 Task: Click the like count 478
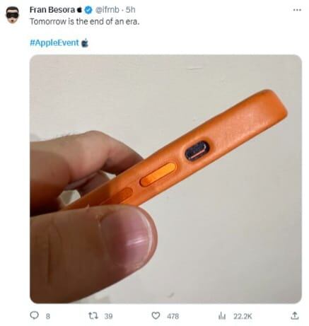173,316
